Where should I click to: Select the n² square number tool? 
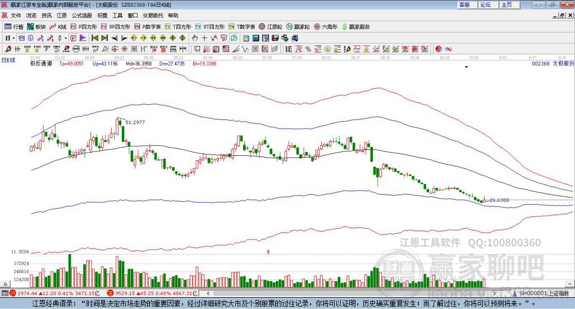pyautogui.click(x=95, y=49)
